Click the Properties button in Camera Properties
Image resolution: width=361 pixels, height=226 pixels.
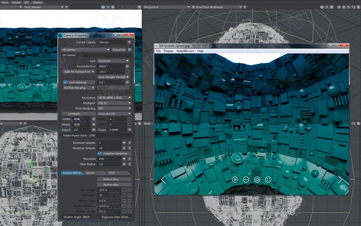tap(119, 49)
